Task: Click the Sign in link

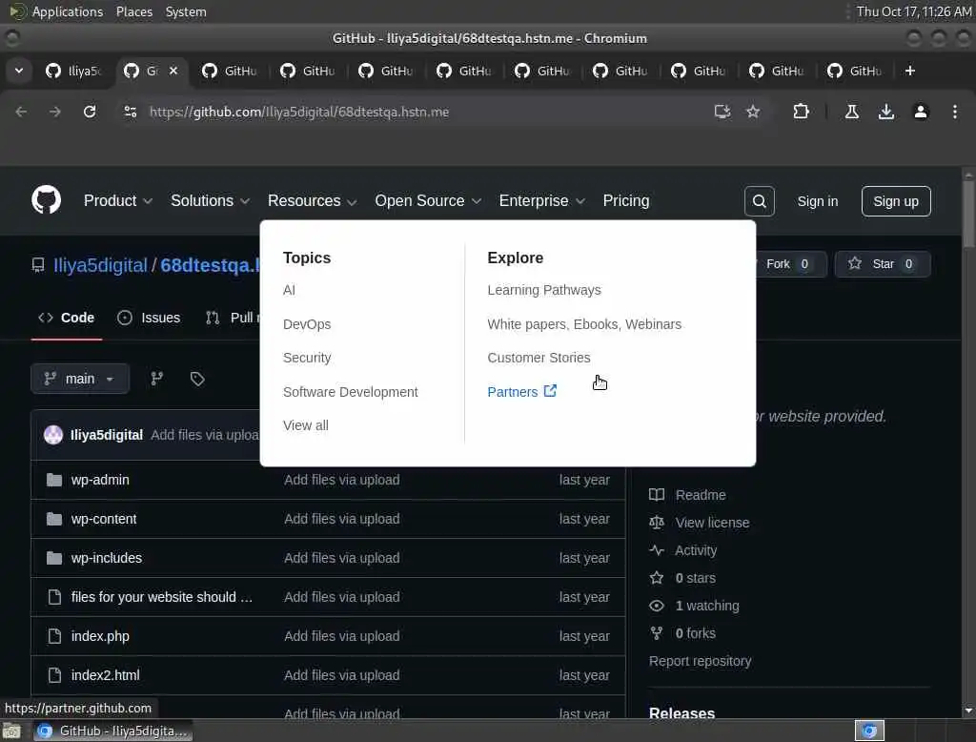Action: coord(817,201)
